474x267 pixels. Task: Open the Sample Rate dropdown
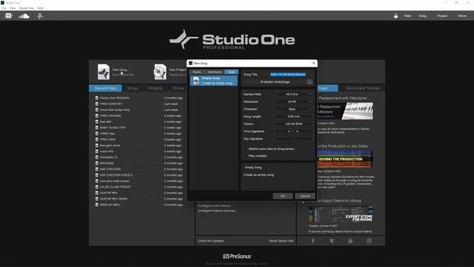293,94
